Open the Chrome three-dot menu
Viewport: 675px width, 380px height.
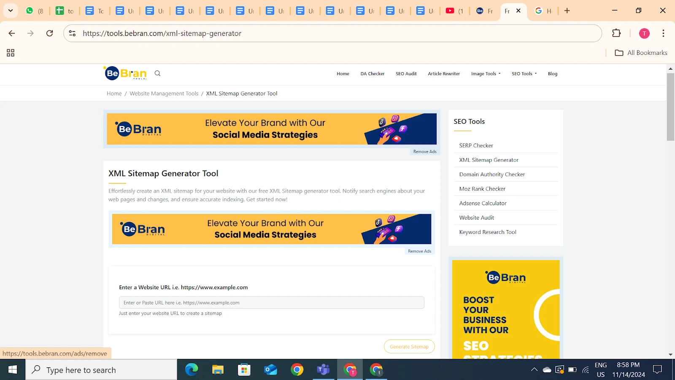pyautogui.click(x=663, y=33)
